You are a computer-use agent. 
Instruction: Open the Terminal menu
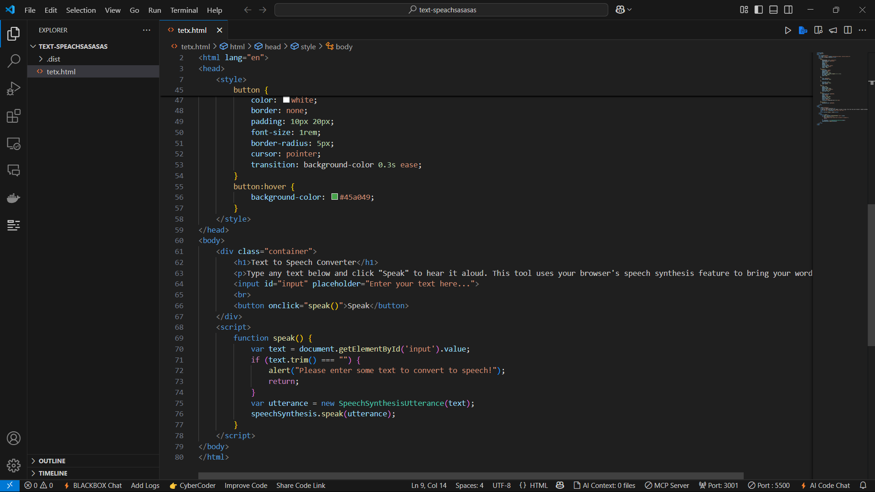(x=184, y=10)
